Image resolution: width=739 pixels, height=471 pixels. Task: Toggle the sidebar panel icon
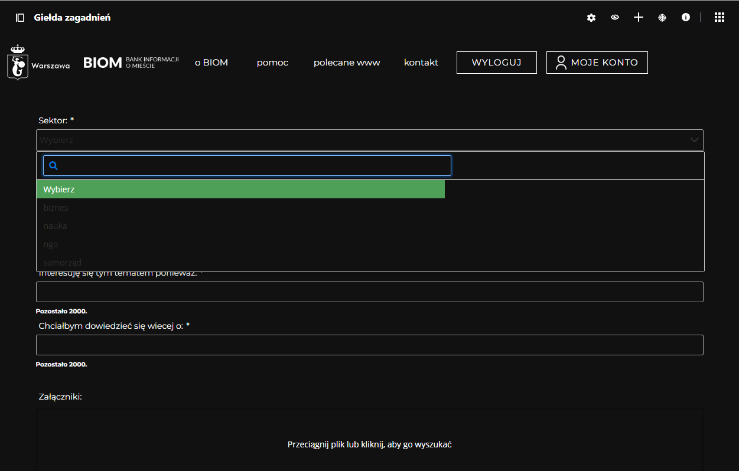tap(20, 18)
